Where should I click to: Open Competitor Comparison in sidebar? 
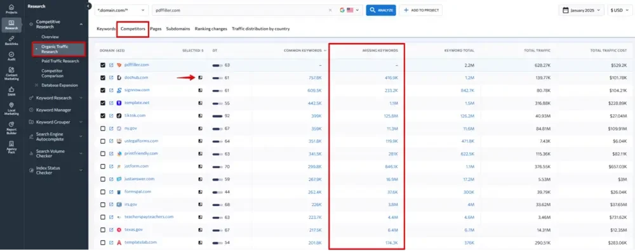53,73
